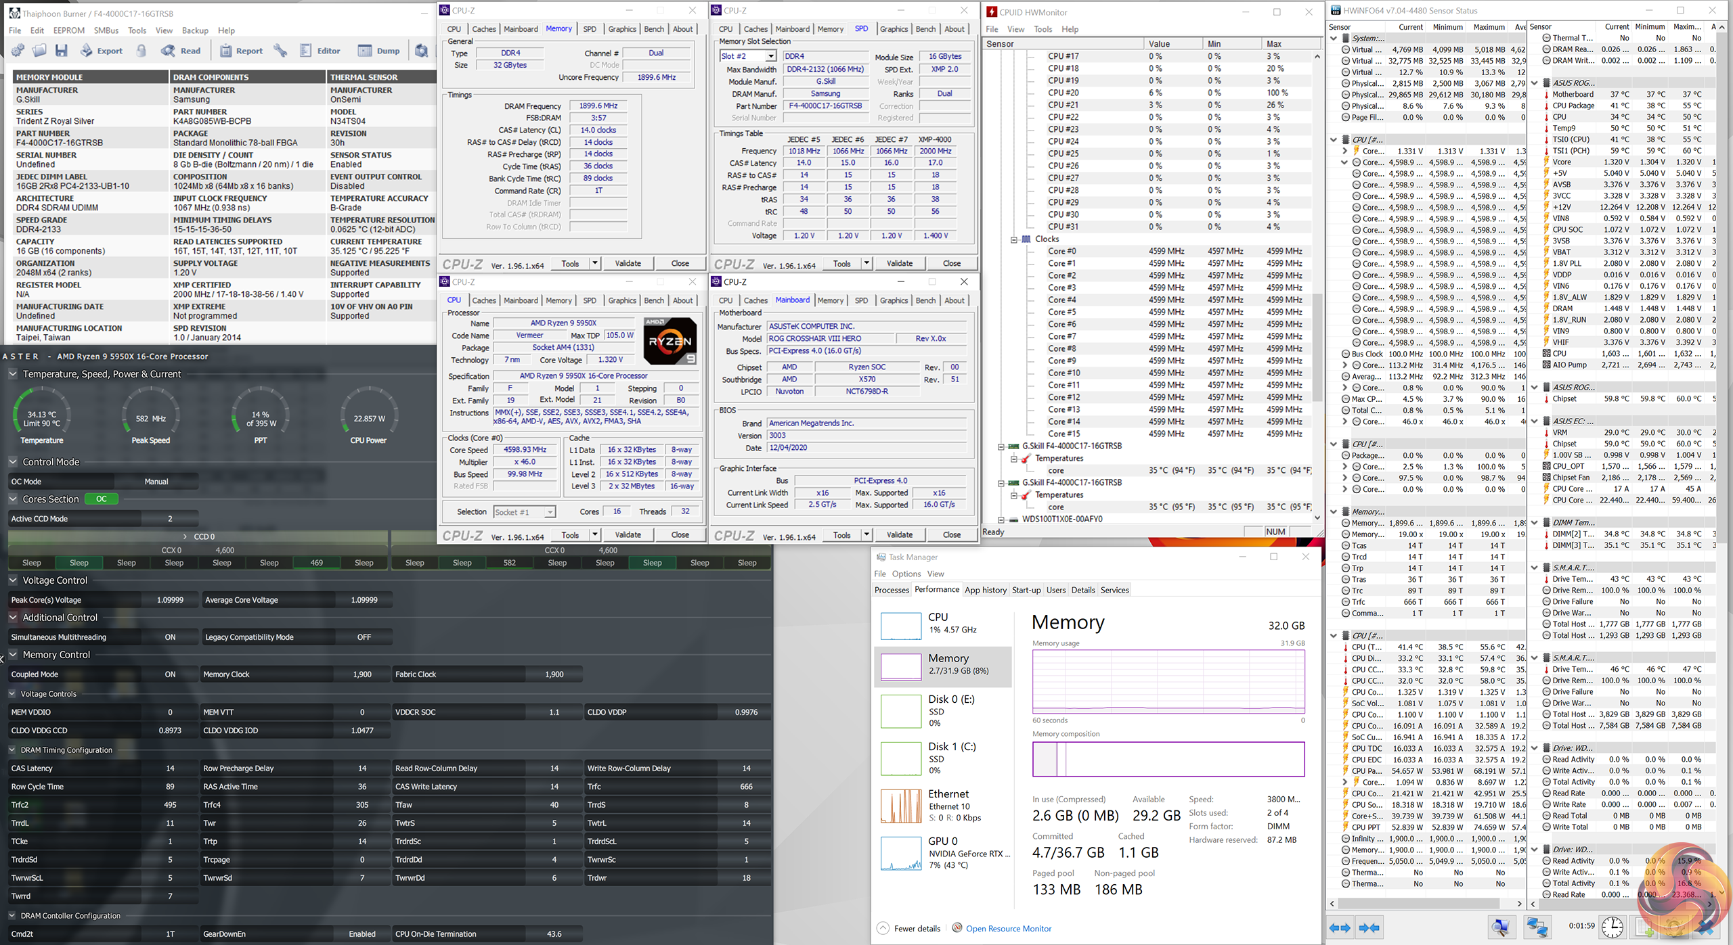
Task: Click Open Resource Monitor link
Action: [1008, 929]
